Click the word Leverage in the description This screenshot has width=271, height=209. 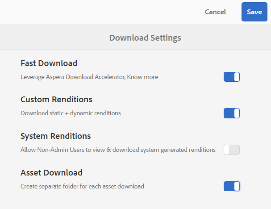(32, 77)
